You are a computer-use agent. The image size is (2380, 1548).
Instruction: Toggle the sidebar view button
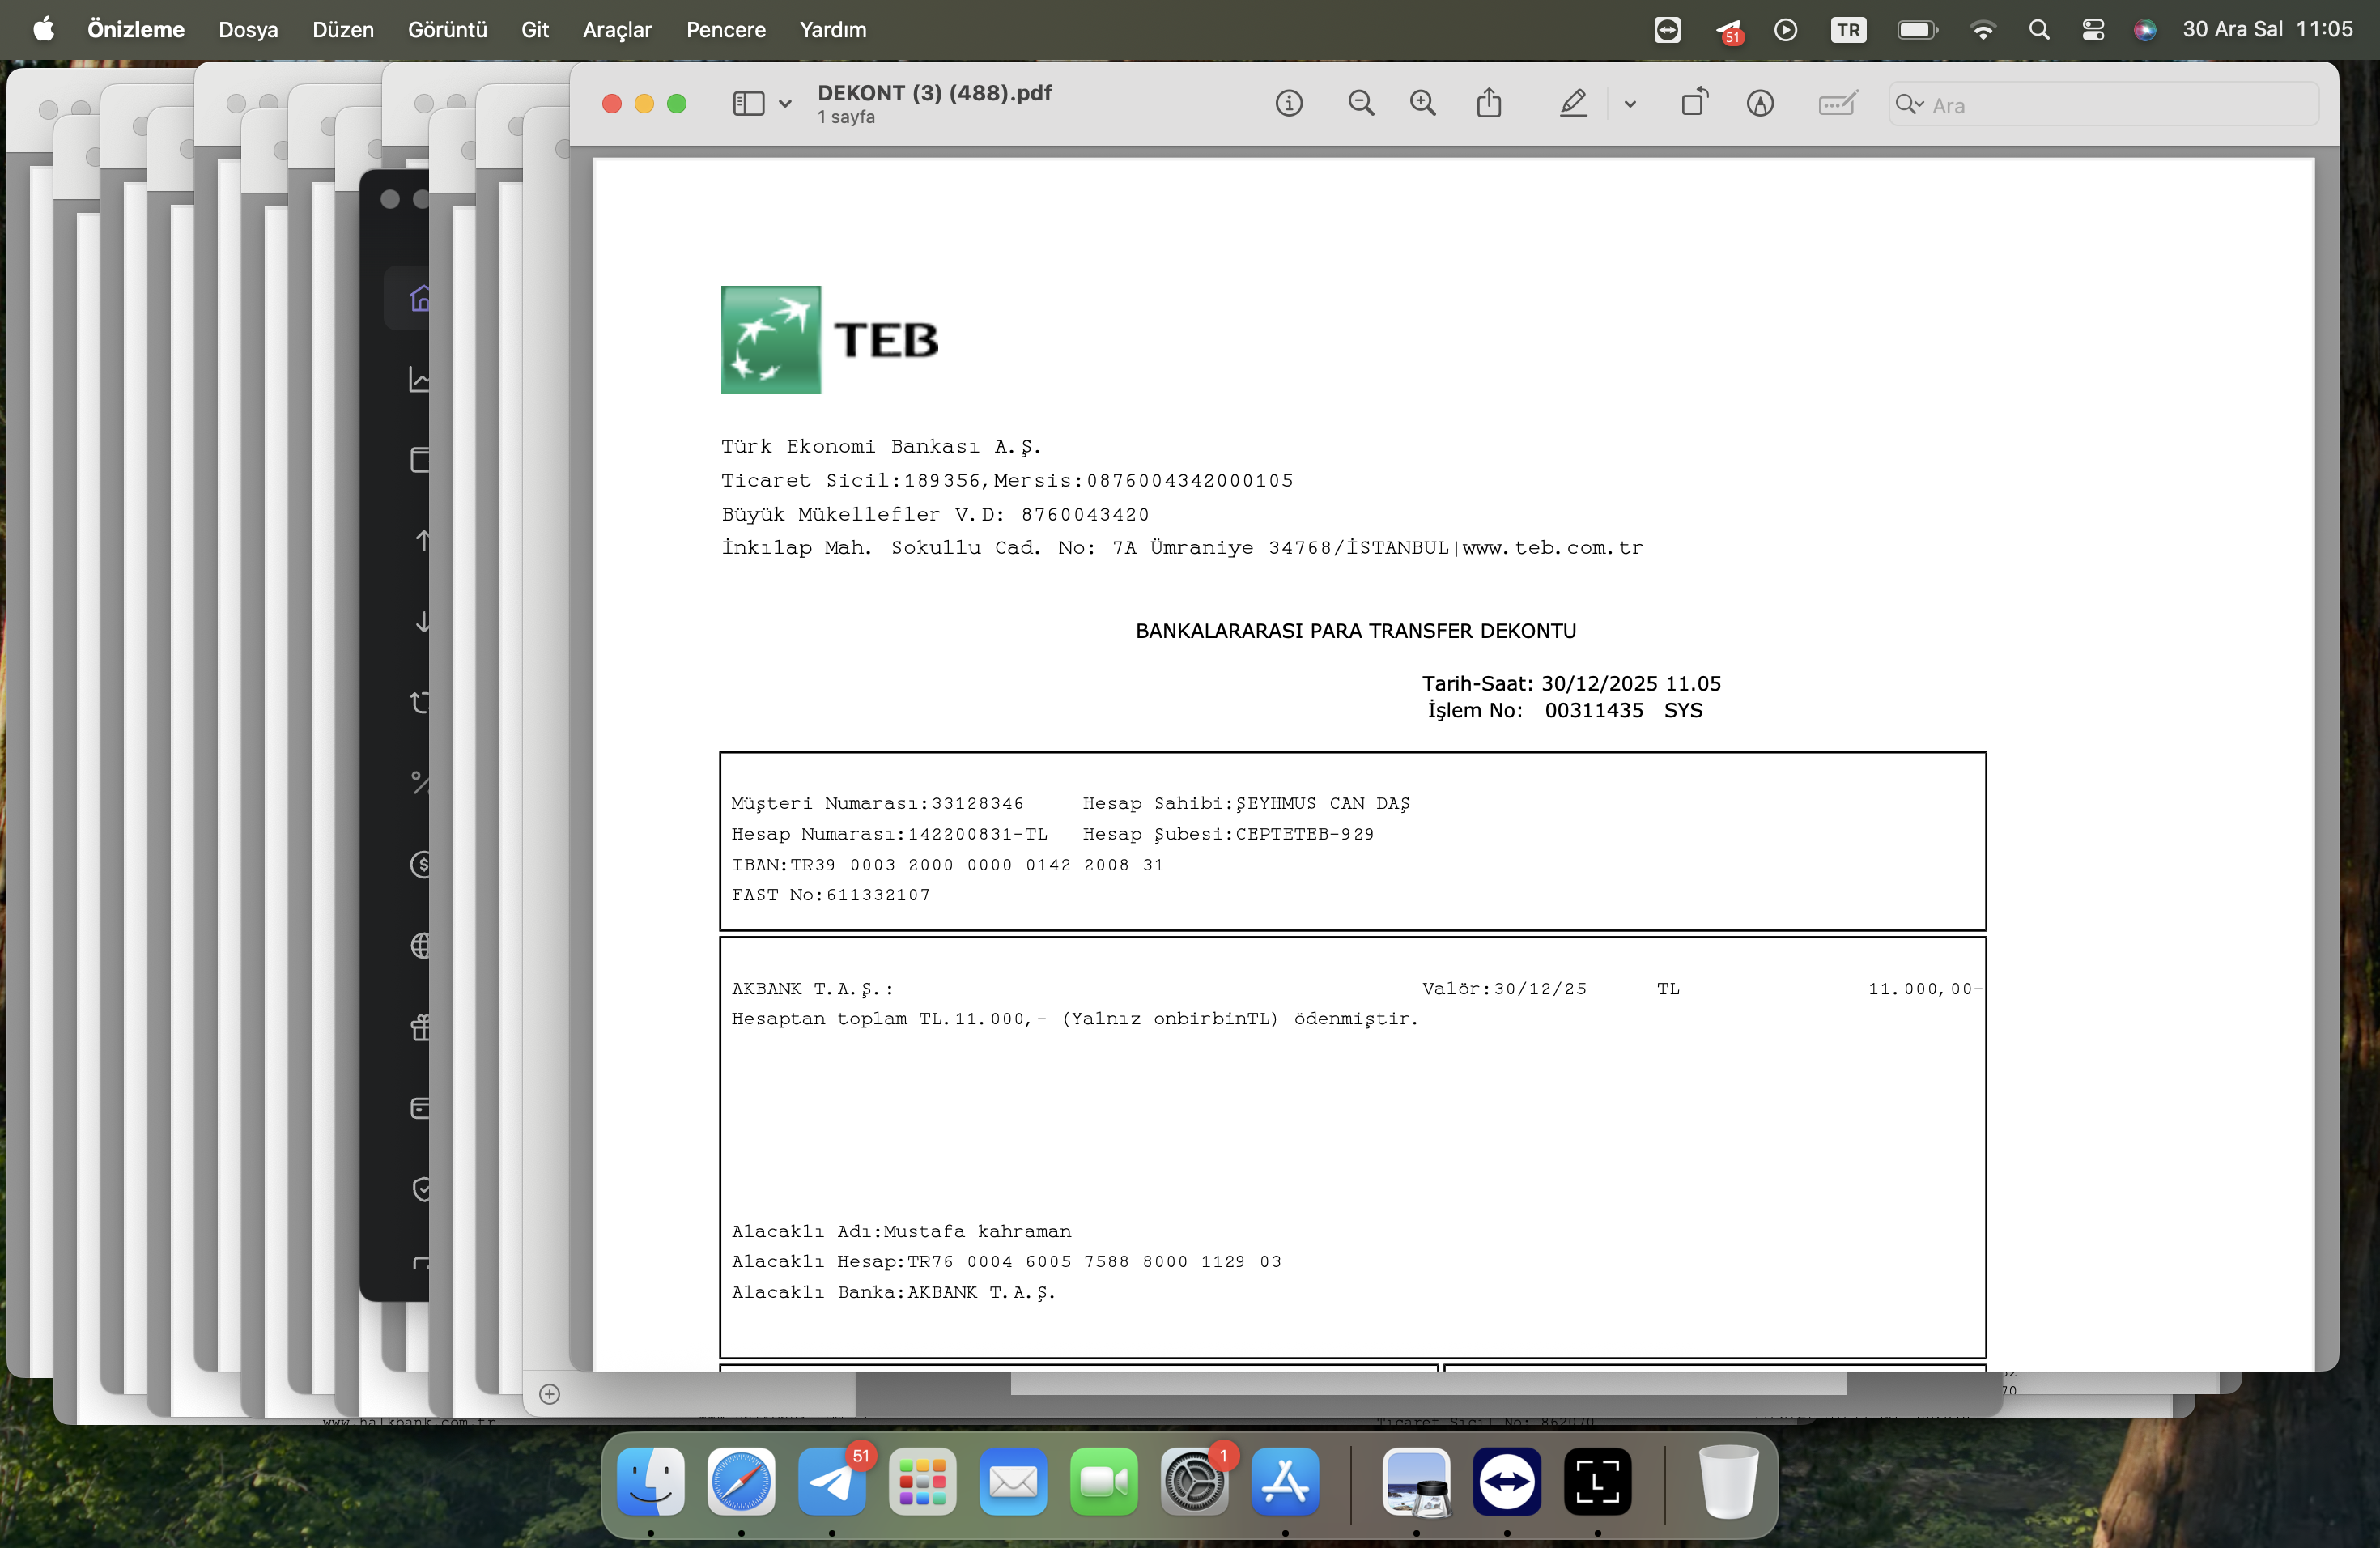click(x=748, y=103)
